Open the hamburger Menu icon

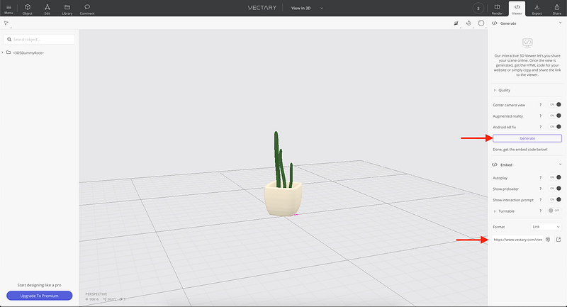click(x=9, y=9)
